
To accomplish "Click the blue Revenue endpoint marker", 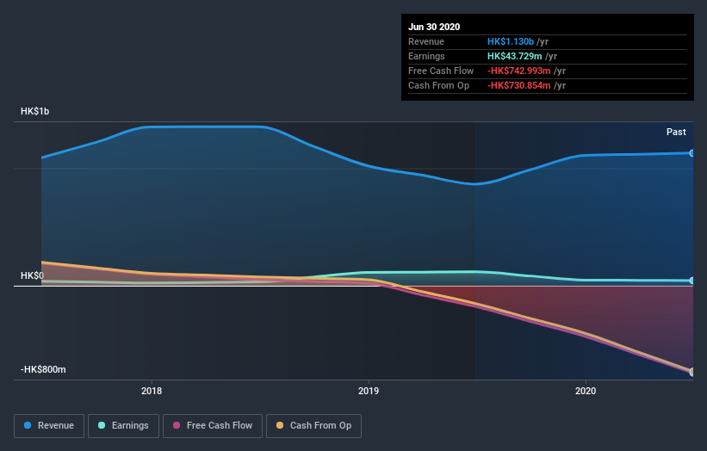I will pos(692,153).
